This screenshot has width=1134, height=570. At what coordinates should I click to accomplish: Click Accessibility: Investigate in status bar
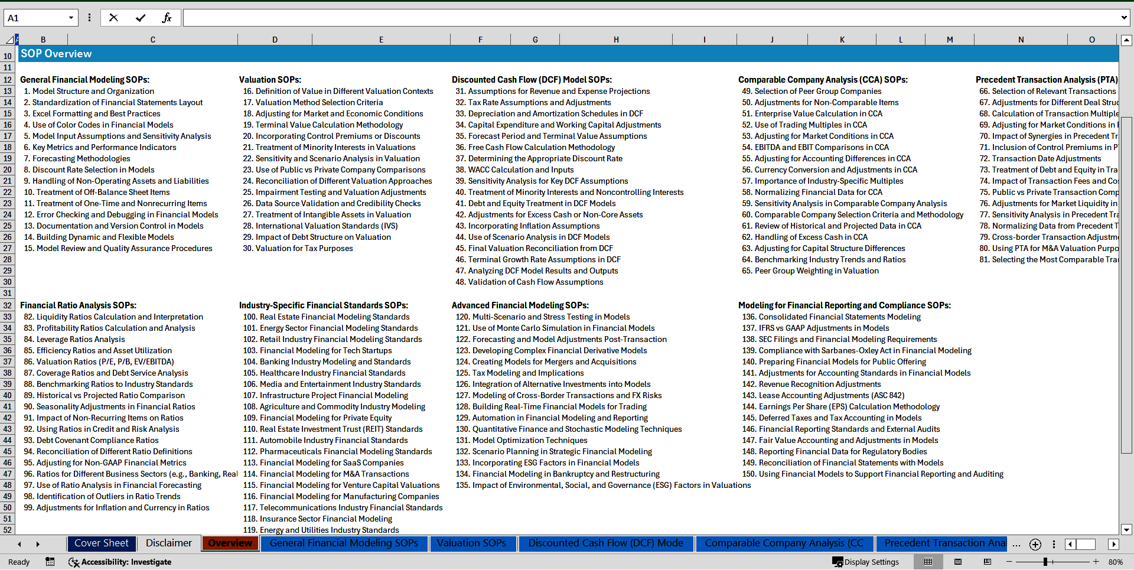[120, 562]
